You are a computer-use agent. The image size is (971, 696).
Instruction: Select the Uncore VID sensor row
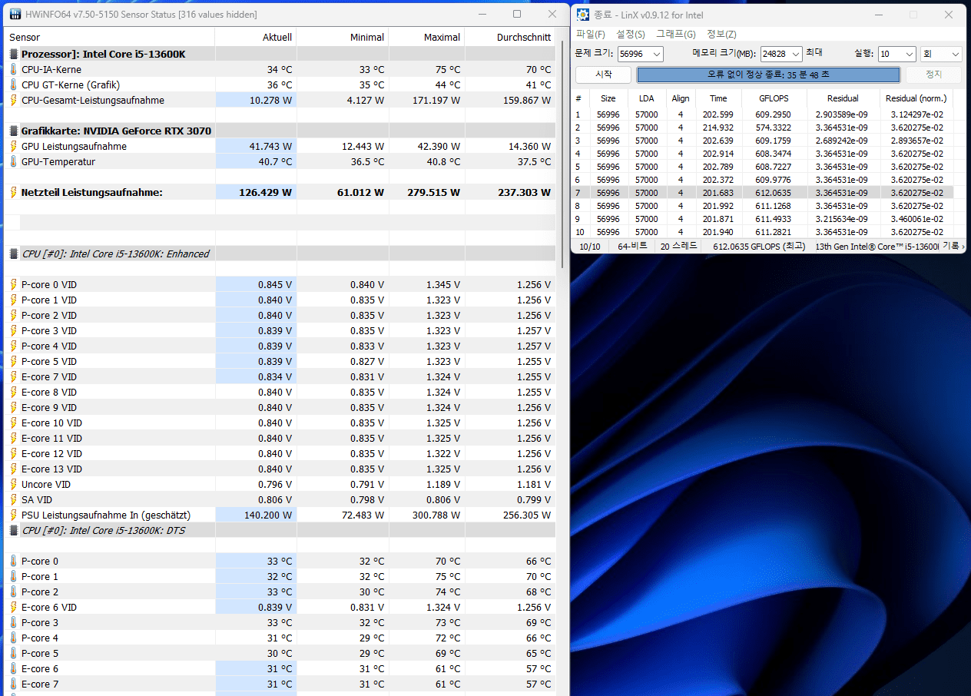coord(280,484)
